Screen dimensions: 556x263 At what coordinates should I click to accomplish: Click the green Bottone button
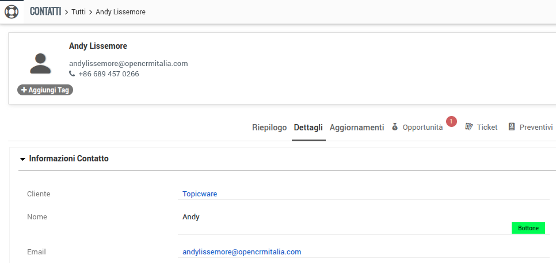tap(528, 228)
